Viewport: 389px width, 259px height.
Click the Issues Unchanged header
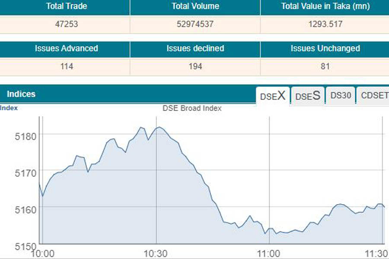(325, 49)
